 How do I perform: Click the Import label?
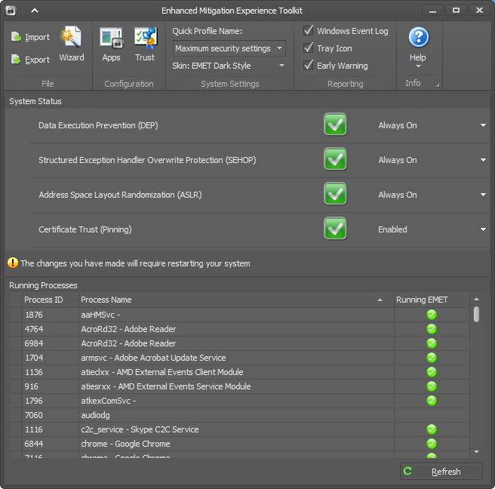(37, 37)
